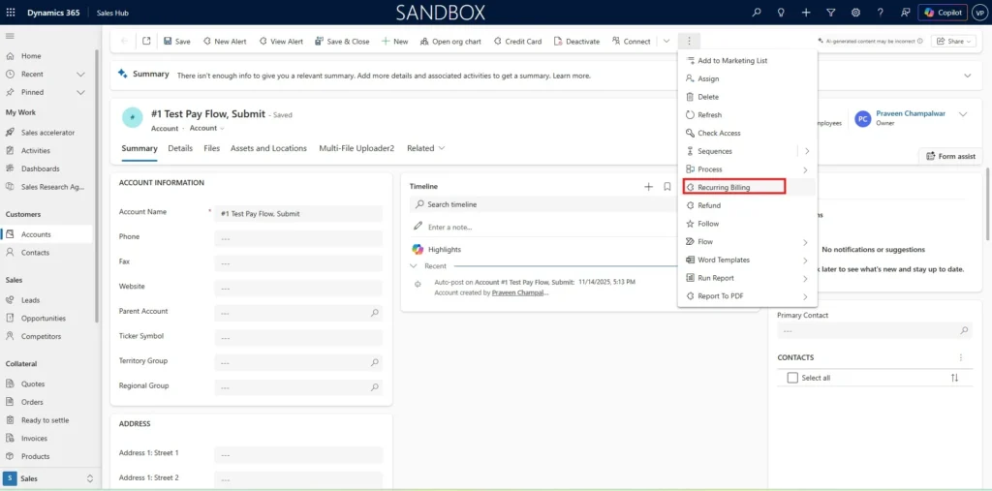Open the Copilot button
This screenshot has width=992, height=491.
(943, 12)
